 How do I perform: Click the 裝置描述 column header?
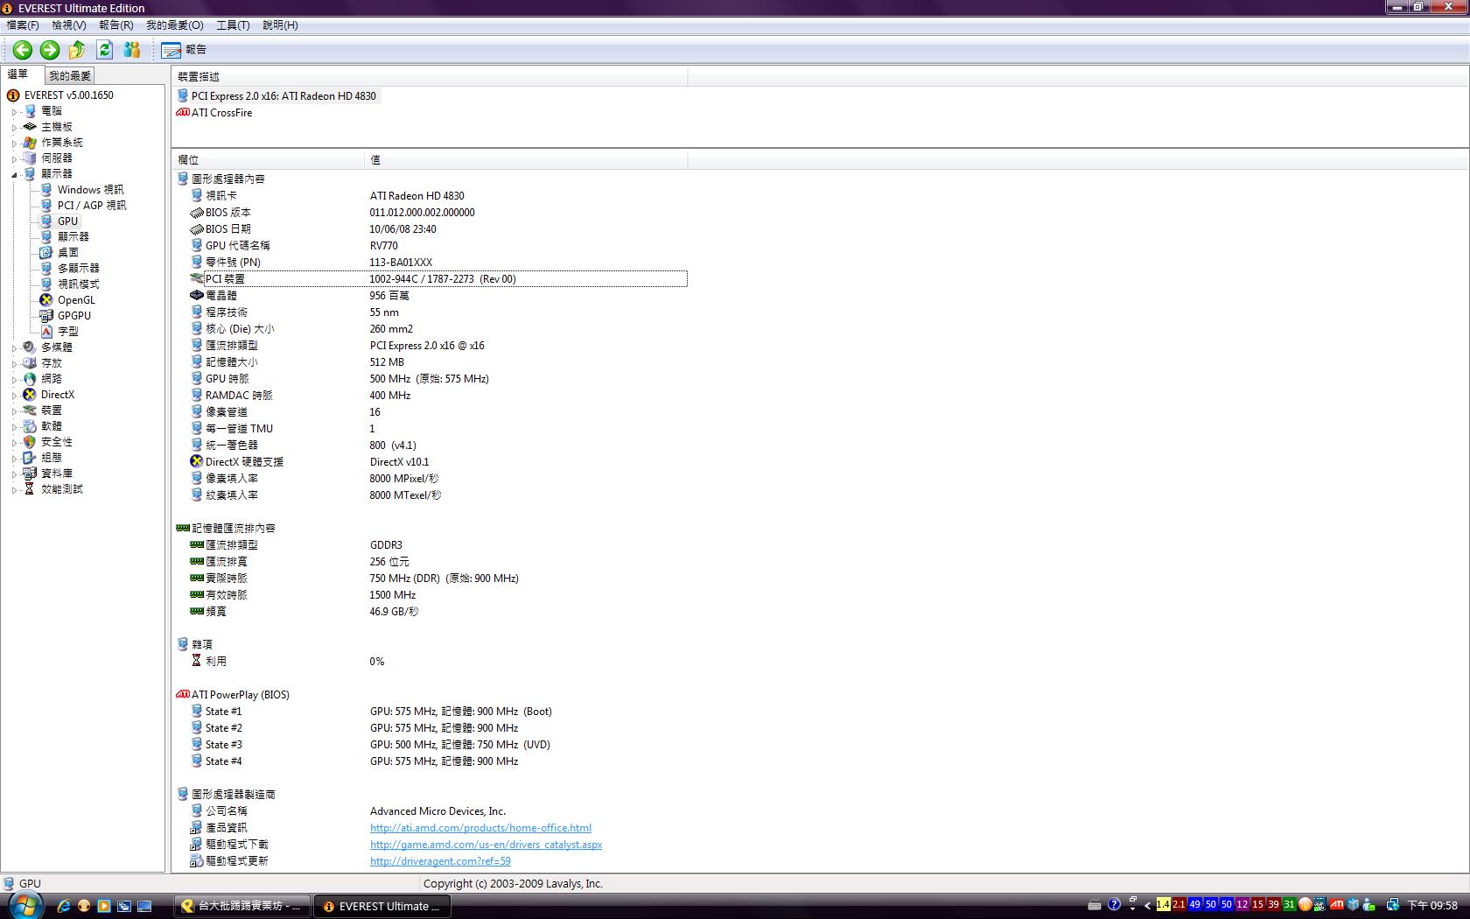pos(430,77)
